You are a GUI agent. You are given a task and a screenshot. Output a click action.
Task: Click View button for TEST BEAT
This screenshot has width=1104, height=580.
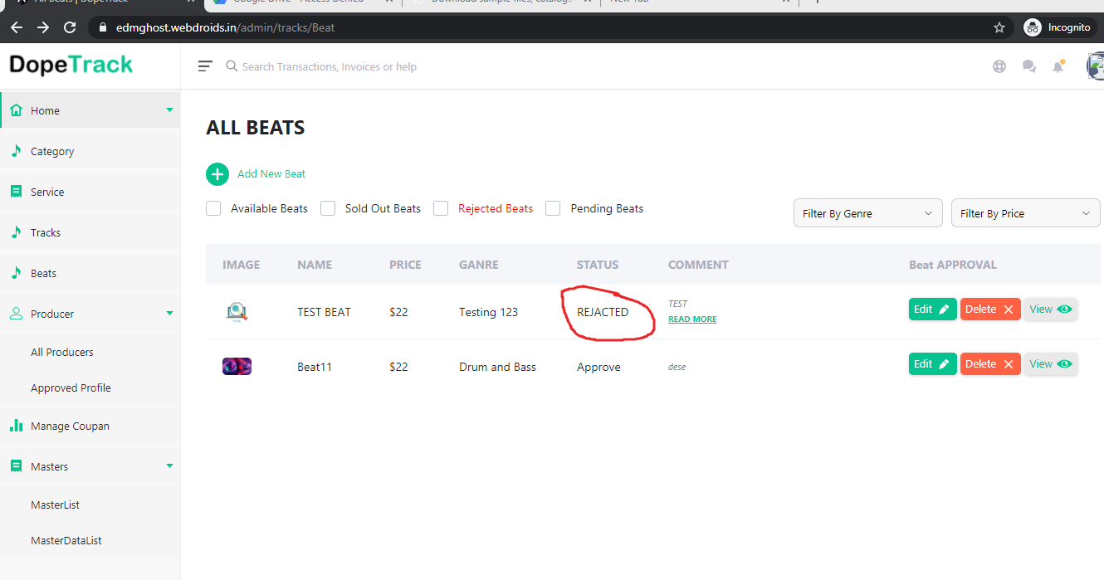click(x=1051, y=309)
